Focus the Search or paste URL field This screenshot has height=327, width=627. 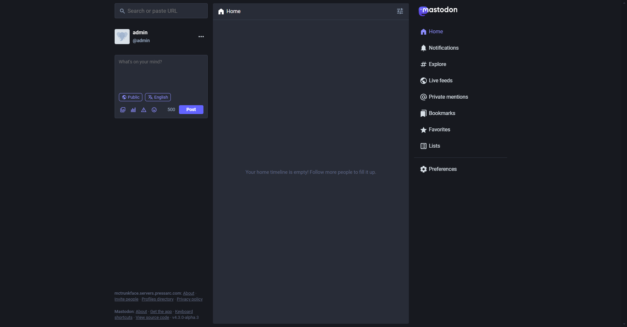(161, 11)
